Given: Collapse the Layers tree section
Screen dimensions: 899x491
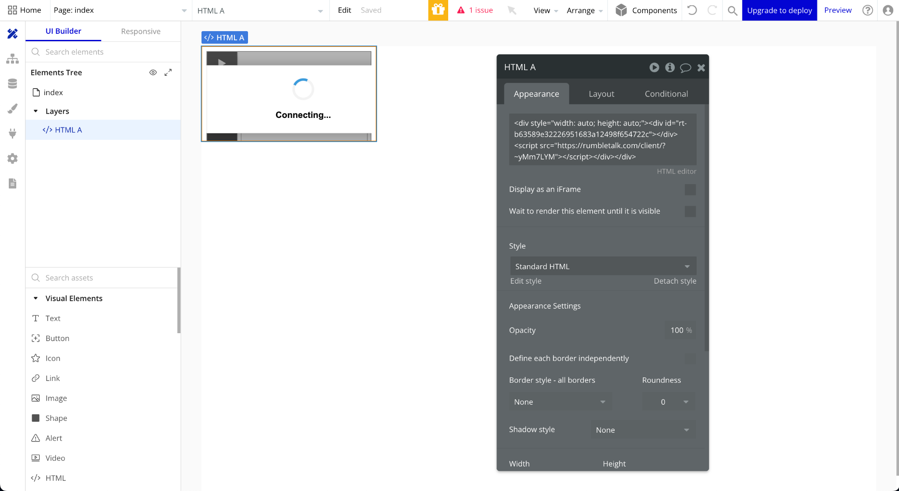Looking at the screenshot, I should [x=36, y=111].
